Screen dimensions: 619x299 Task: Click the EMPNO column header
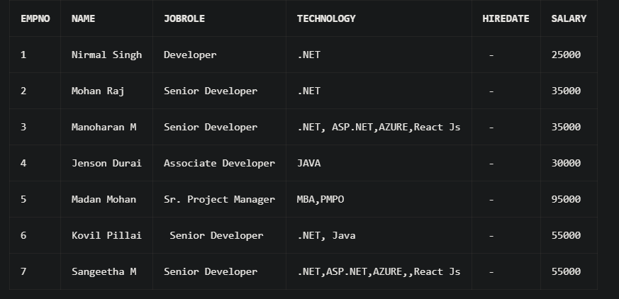coord(35,18)
